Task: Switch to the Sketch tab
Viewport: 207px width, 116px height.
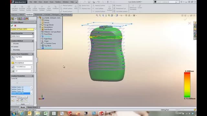Action: pyautogui.click(x=22, y=15)
